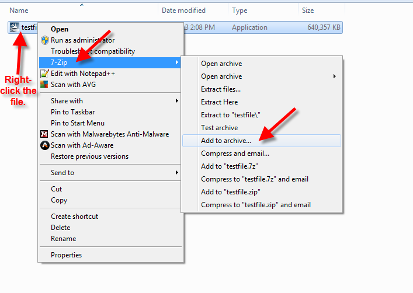The image size is (413, 293).
Task: Click the Size column header
Action: point(308,11)
